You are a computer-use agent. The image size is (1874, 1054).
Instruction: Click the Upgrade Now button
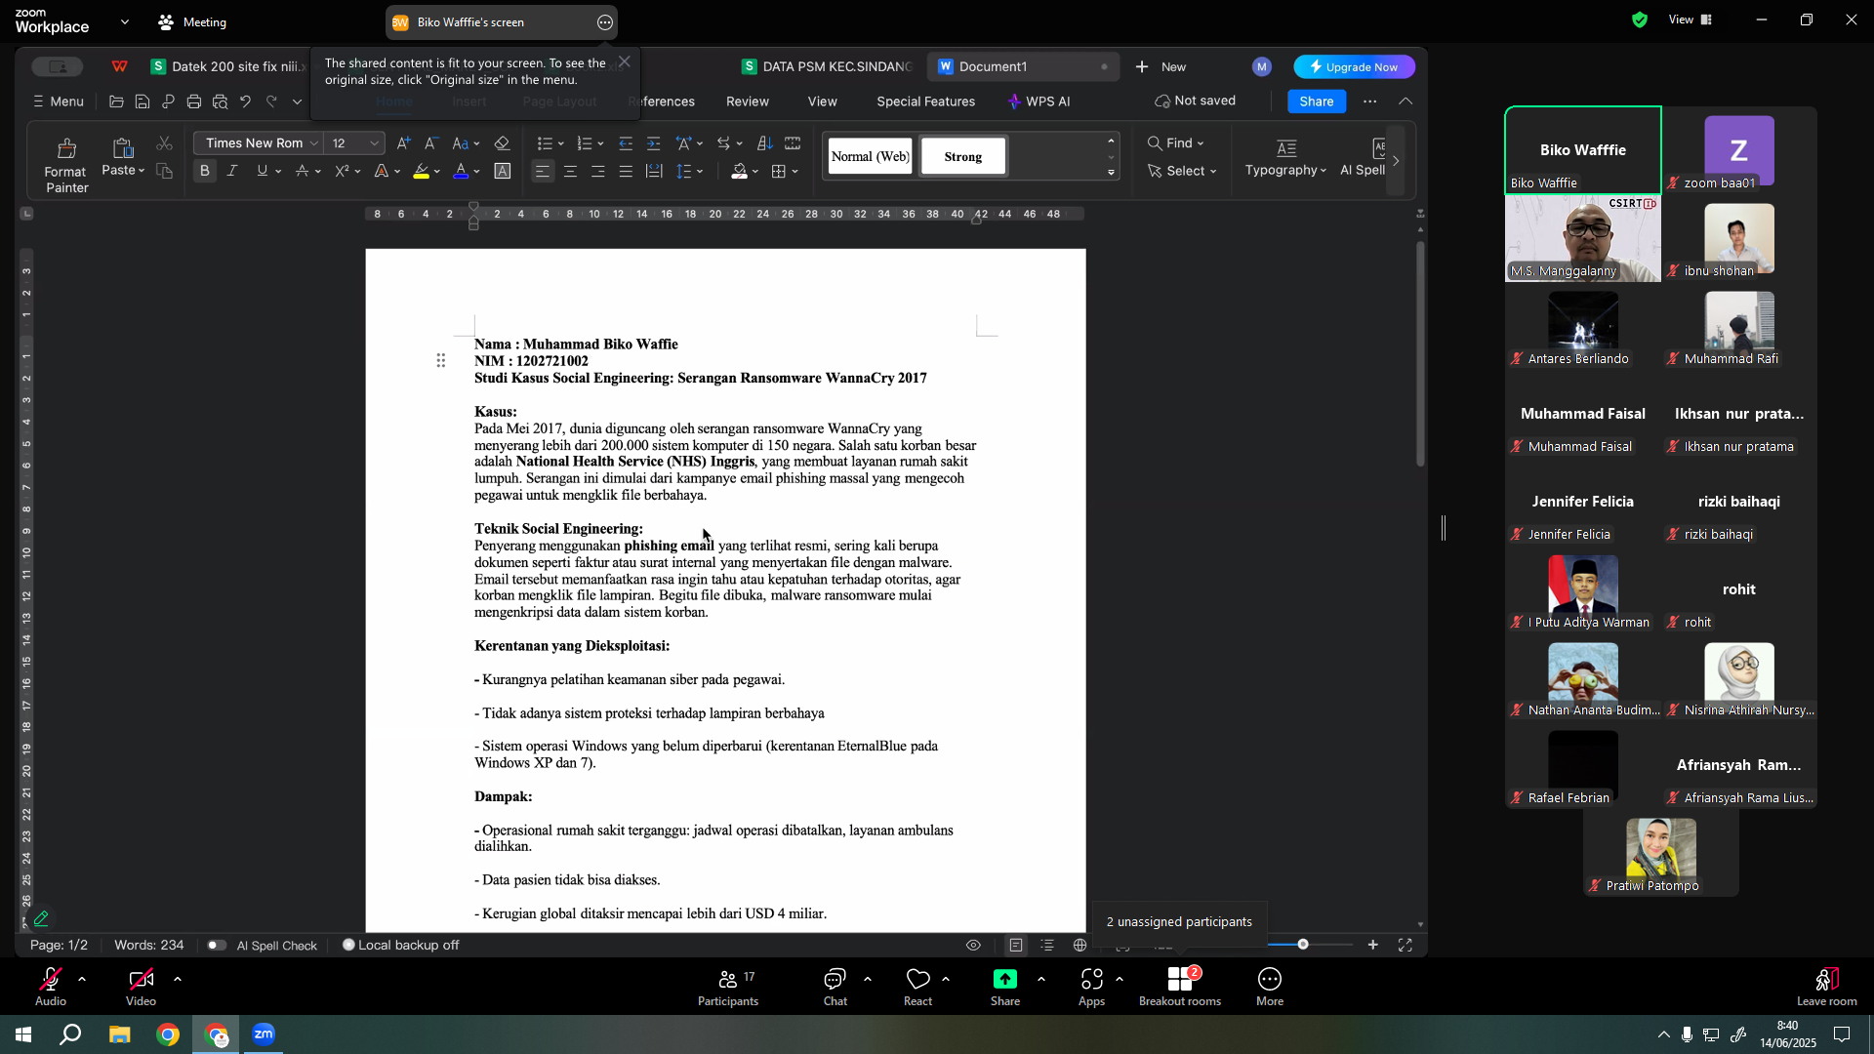pos(1355,66)
